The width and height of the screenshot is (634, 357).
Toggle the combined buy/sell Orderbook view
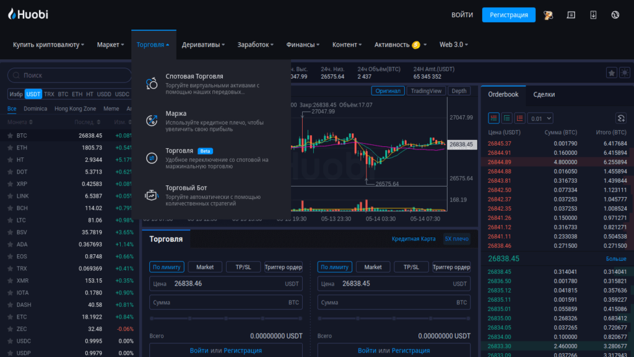click(493, 118)
